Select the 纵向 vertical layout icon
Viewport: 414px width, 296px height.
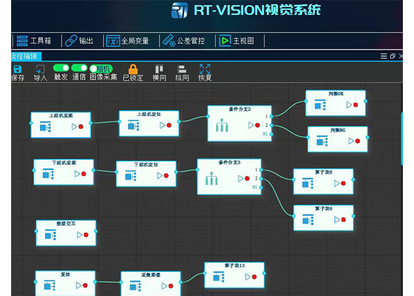(x=182, y=69)
